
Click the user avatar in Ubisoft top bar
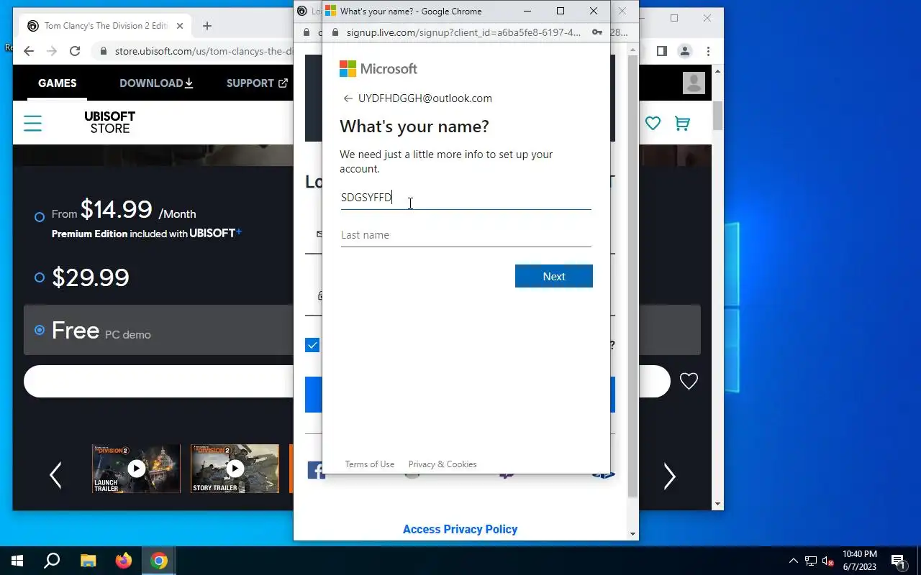(694, 83)
